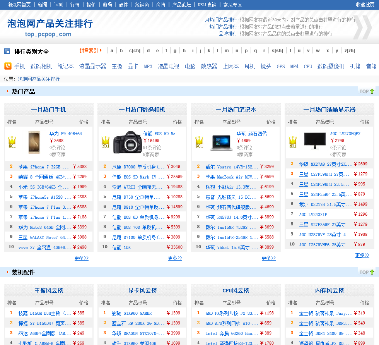Open the 显卡 category

133,66
